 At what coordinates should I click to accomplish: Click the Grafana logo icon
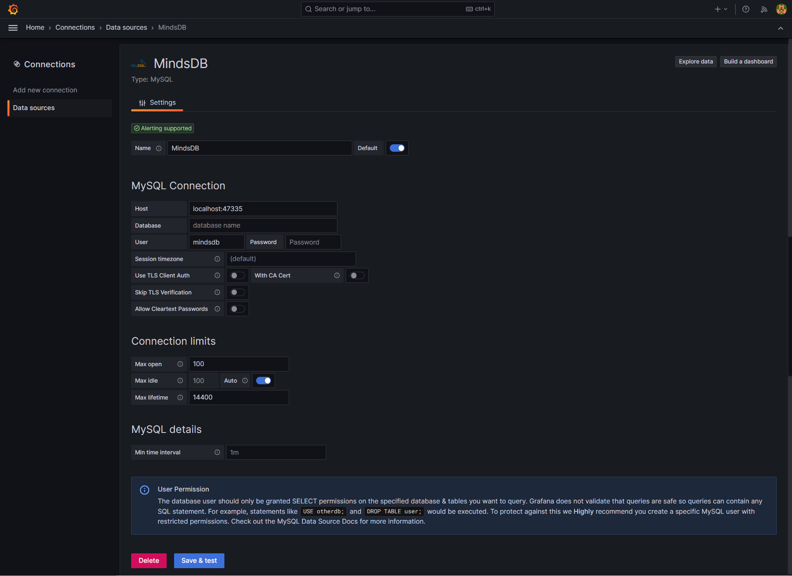tap(13, 9)
